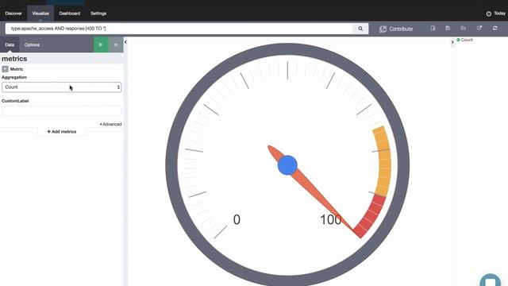The image size is (508, 286).
Task: Open the chat widget at bottom right
Action: 491,280
